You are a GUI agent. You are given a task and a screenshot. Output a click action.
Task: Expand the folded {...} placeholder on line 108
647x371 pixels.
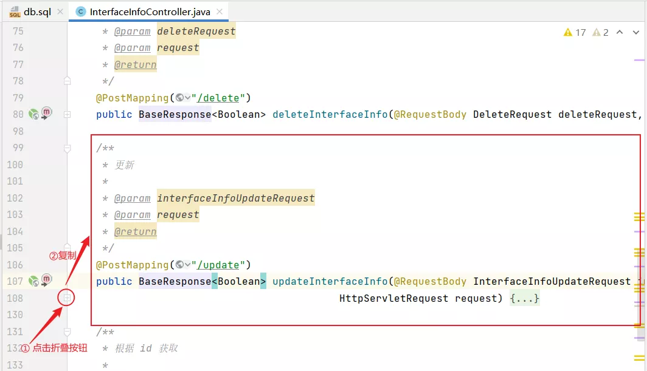click(524, 298)
